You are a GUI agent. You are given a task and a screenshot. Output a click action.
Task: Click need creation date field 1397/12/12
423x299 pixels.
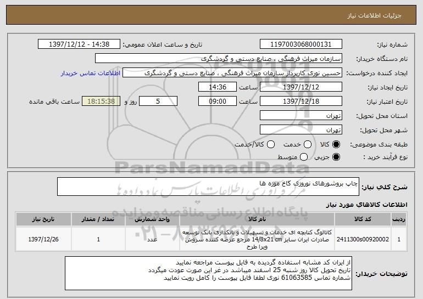301,87
